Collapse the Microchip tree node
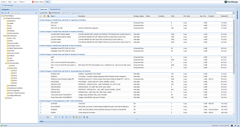 pyautogui.click(x=8, y=68)
